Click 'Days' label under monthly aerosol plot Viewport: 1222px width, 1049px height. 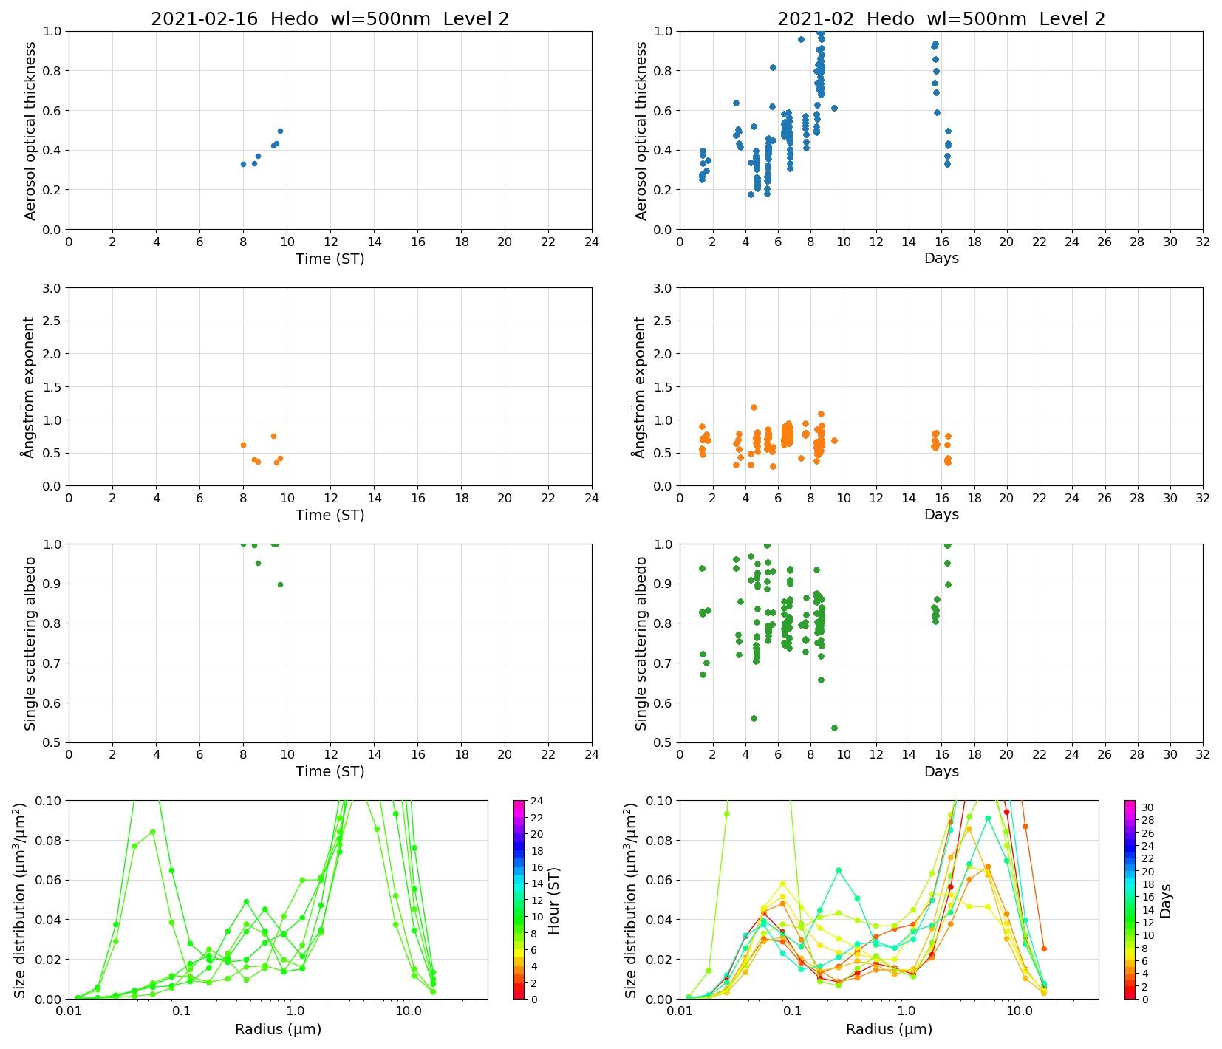[x=941, y=259]
